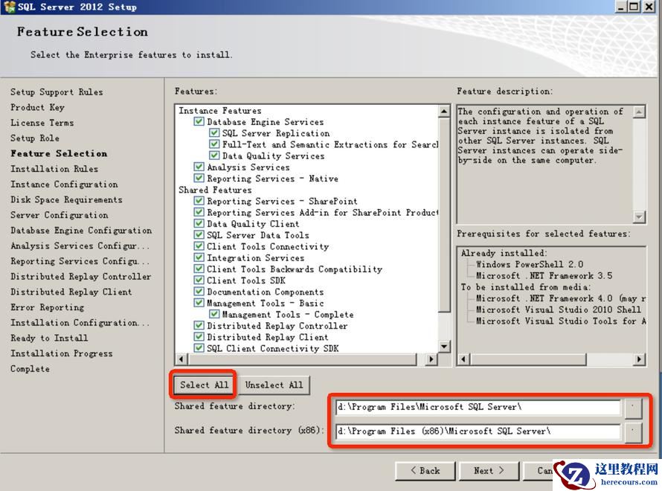The image size is (662, 491).
Task: Click the License Terms step
Action: [42, 123]
